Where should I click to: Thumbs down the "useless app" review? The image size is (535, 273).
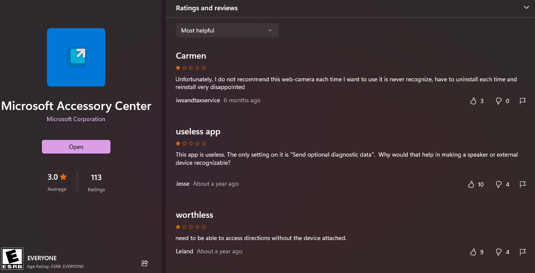pos(499,184)
